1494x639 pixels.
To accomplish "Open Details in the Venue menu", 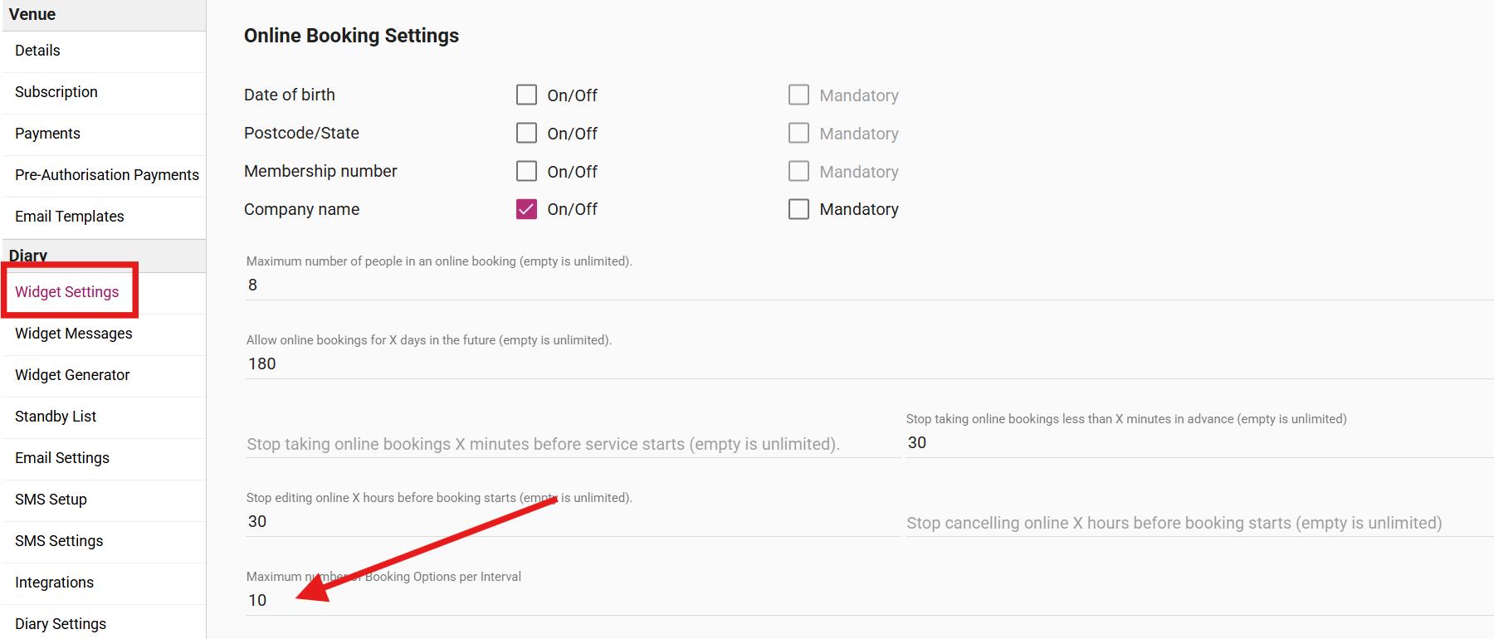I will 37,51.
